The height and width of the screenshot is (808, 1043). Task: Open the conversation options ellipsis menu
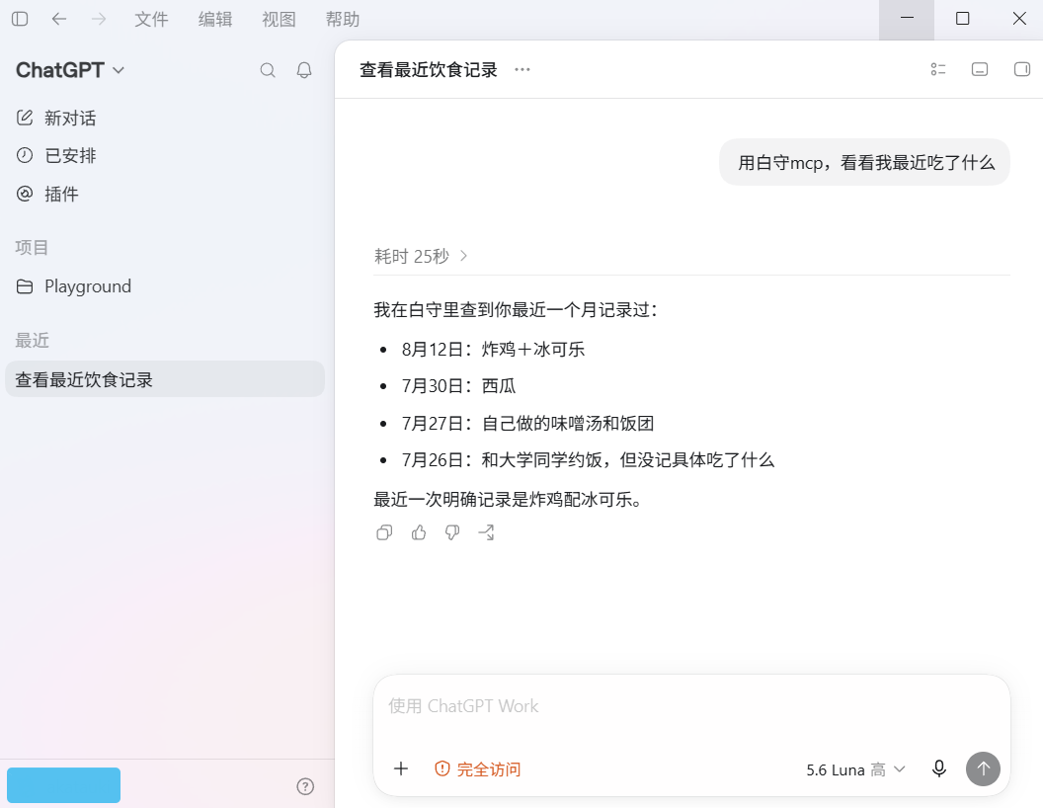(x=522, y=69)
